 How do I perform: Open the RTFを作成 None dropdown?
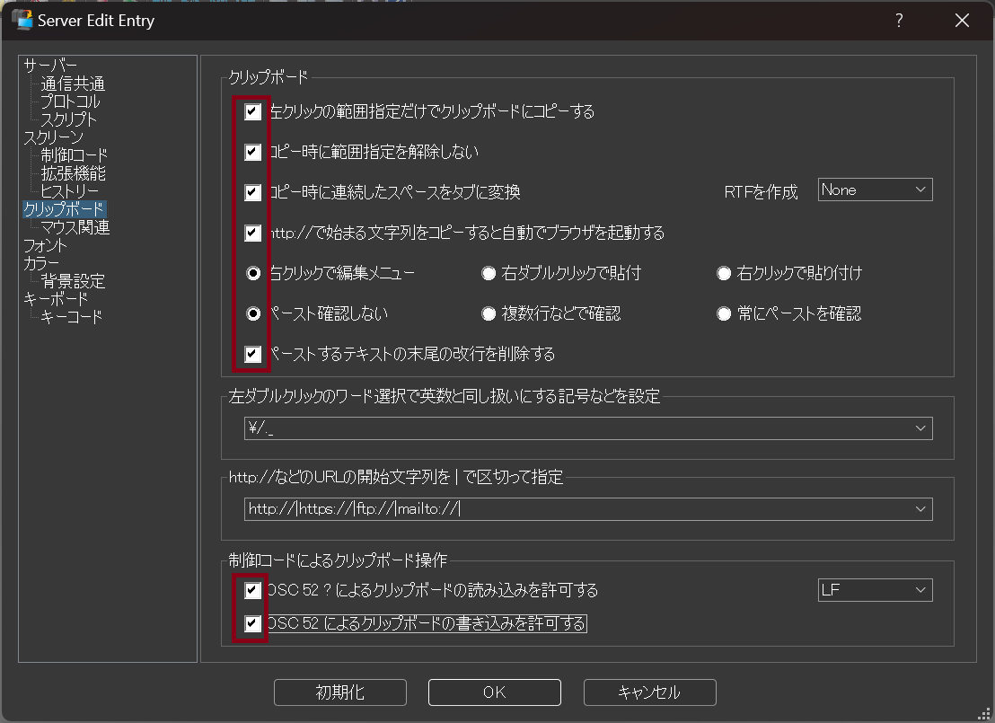[875, 190]
